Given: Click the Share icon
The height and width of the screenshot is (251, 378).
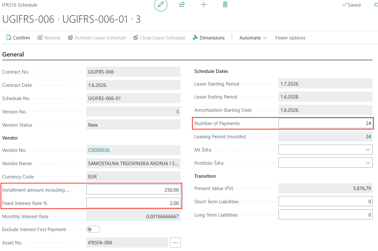Looking at the screenshot, I should 182,4.
